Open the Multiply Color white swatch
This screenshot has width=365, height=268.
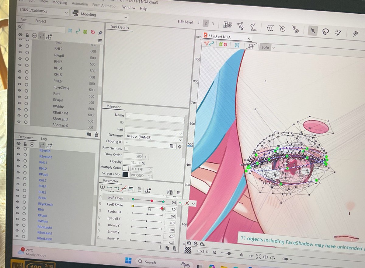126,168
